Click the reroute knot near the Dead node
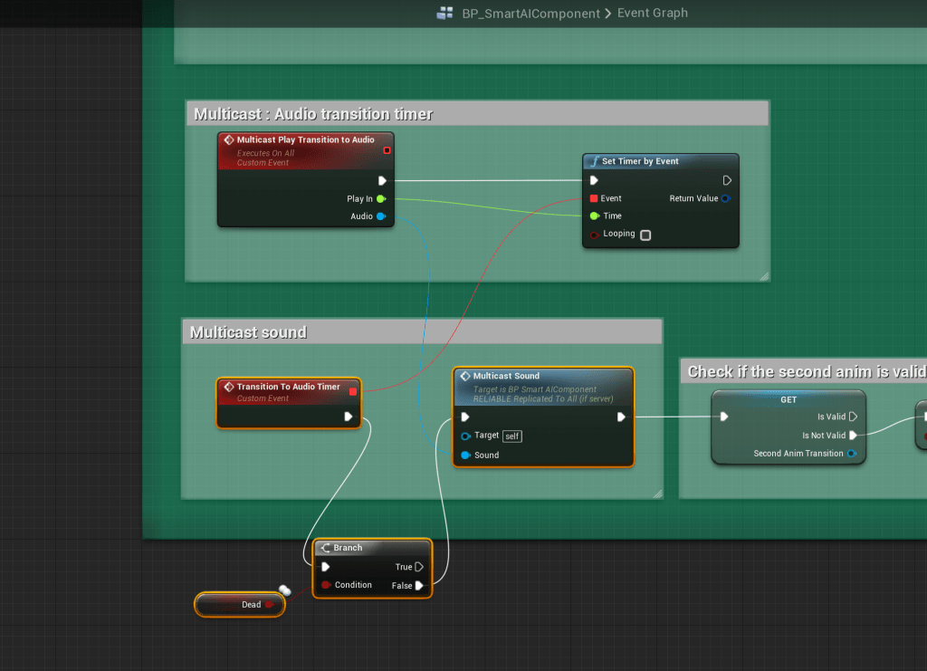The image size is (927, 671). point(285,590)
